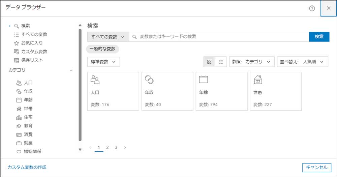Collapse the カテゴリ section chevron
The image size is (337, 177).
click(x=71, y=70)
